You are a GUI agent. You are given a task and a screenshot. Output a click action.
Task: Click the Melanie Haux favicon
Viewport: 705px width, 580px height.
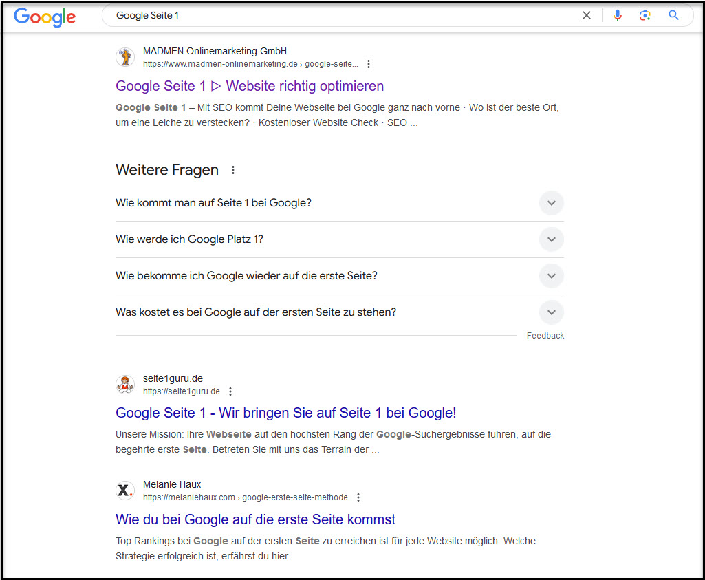(x=125, y=491)
